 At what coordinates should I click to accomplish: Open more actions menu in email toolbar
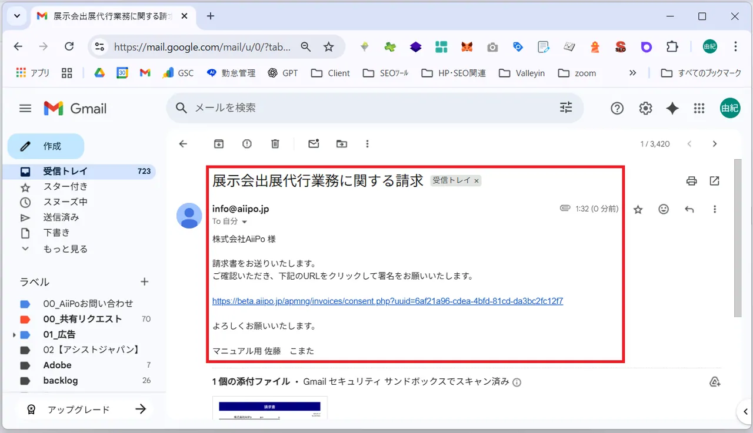tap(368, 144)
